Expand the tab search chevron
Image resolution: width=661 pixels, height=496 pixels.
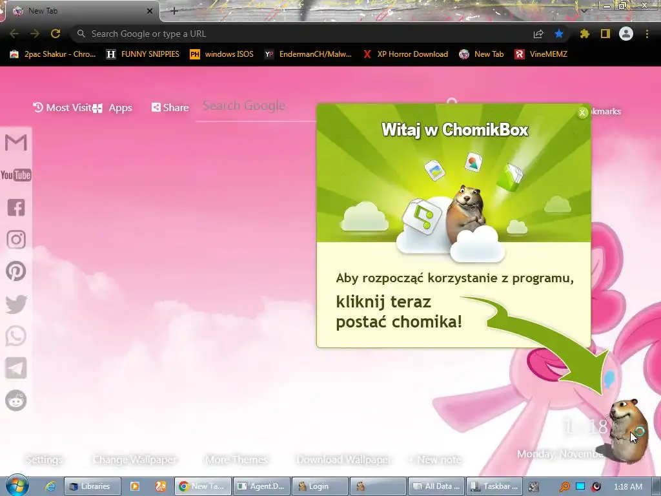pos(584,11)
